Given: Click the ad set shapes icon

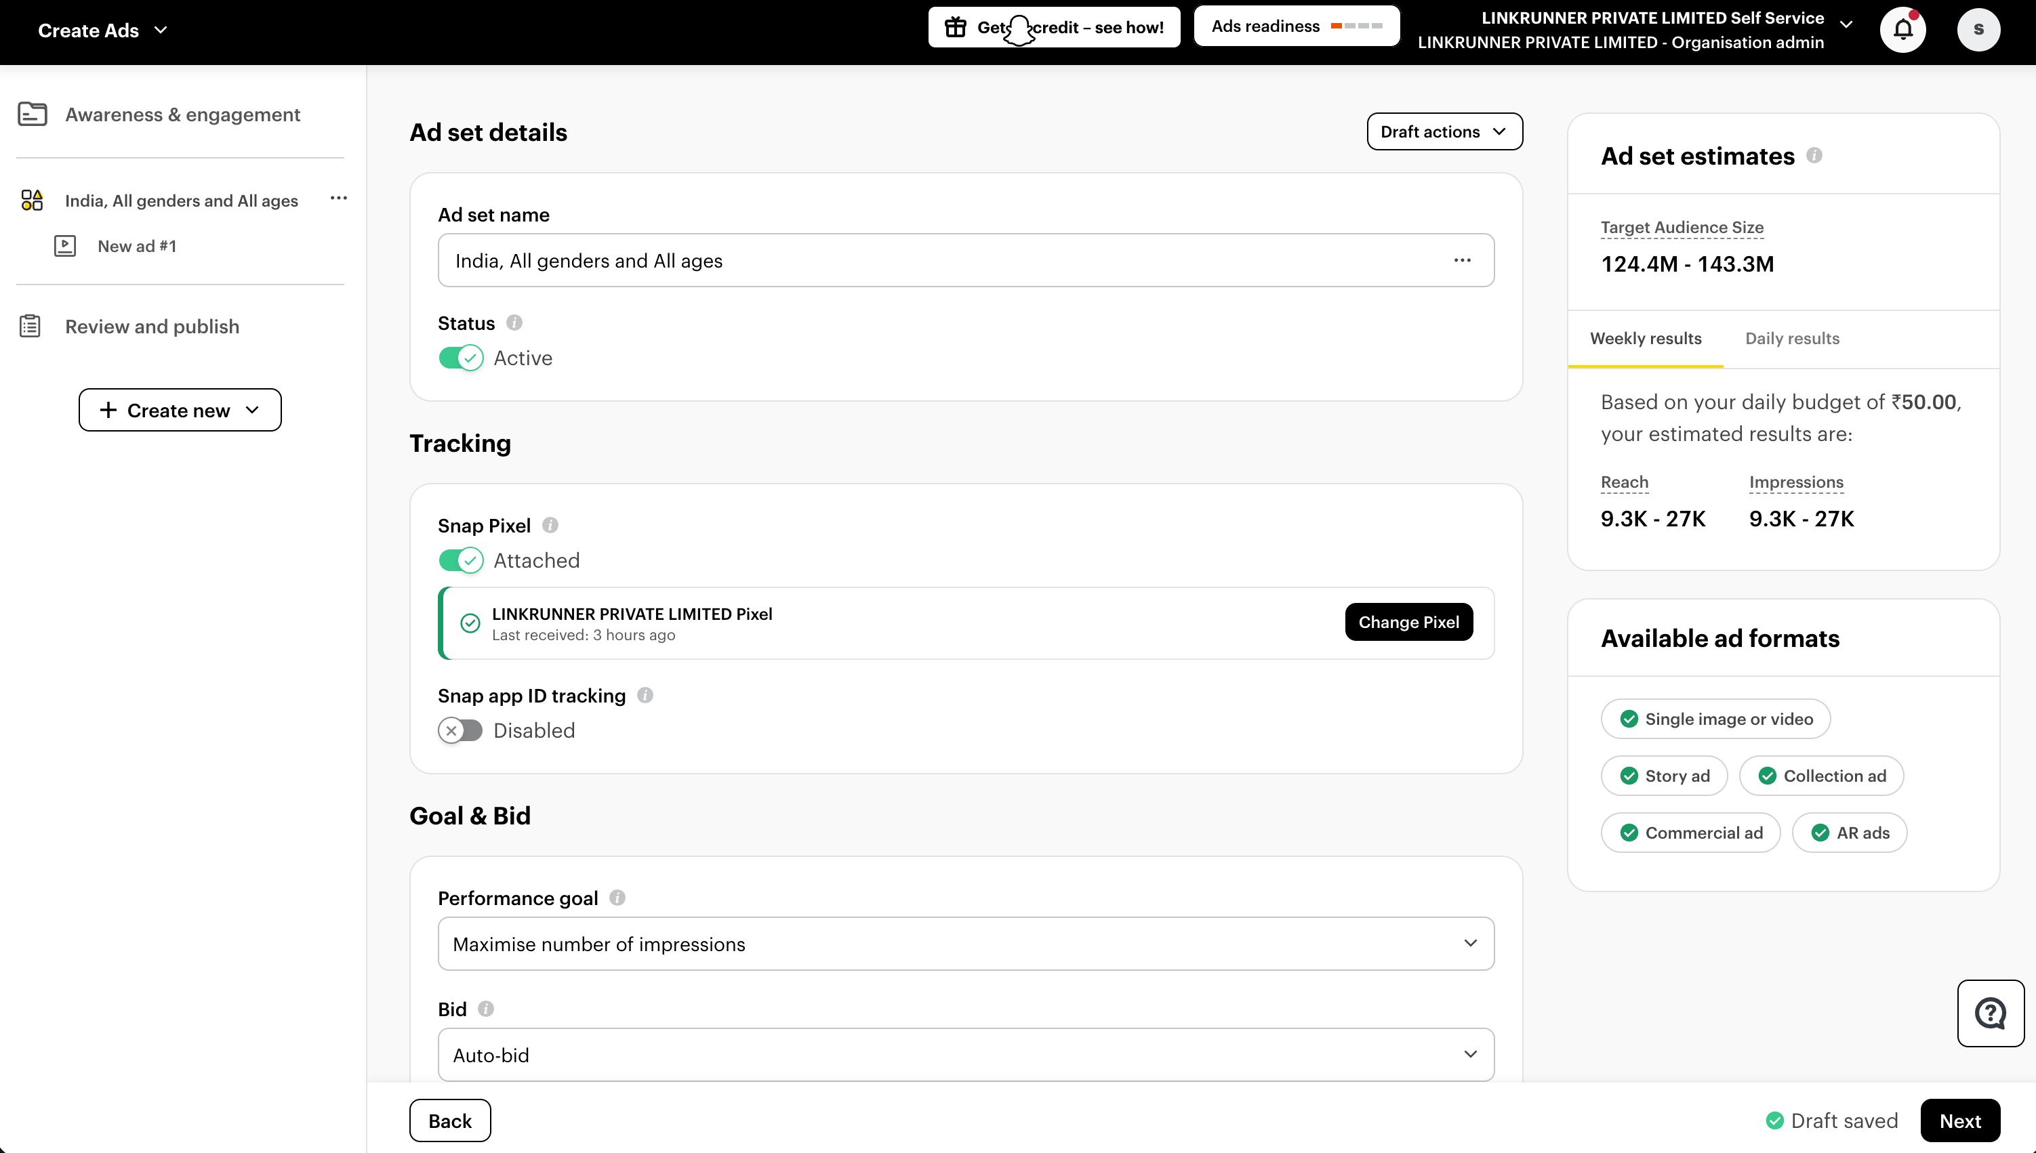Looking at the screenshot, I should click(x=32, y=200).
